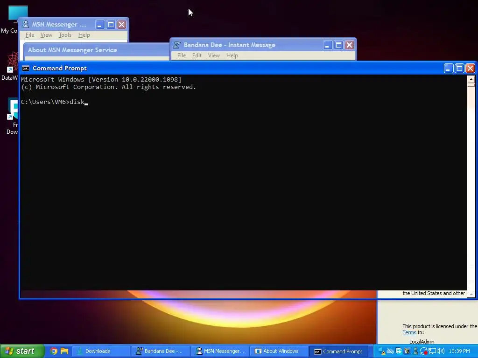
Task: Click the 'Microsoft Windows [Version 10.0.22000.1098]' line
Action: click(101, 79)
